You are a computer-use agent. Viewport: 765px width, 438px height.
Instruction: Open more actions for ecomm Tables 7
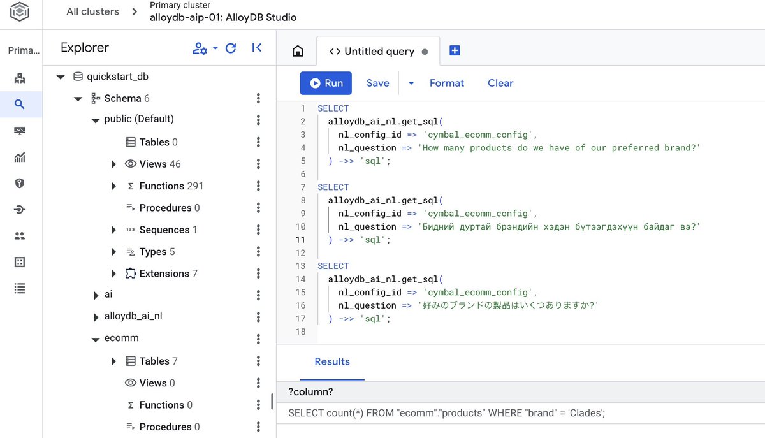[258, 361]
